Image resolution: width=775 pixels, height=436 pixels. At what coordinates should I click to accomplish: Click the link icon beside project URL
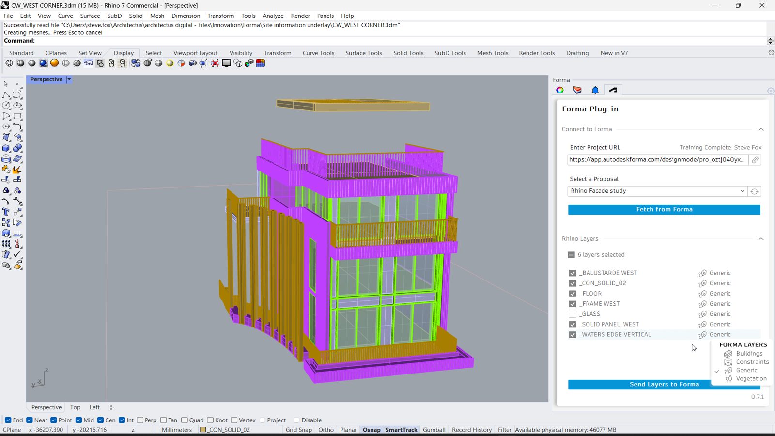tap(755, 160)
